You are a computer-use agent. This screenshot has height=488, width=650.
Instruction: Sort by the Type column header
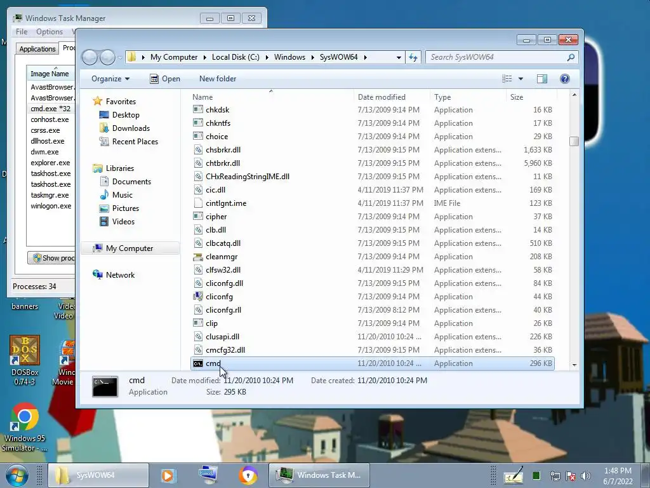[x=442, y=97]
